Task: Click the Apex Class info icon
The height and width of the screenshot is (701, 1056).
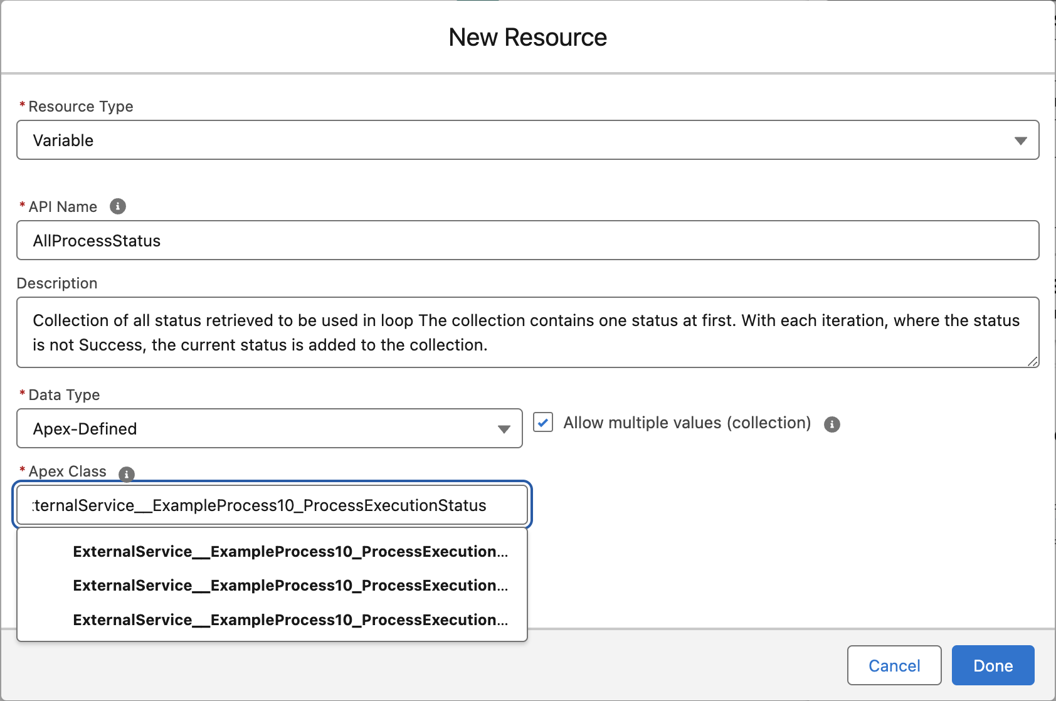Action: click(x=127, y=474)
